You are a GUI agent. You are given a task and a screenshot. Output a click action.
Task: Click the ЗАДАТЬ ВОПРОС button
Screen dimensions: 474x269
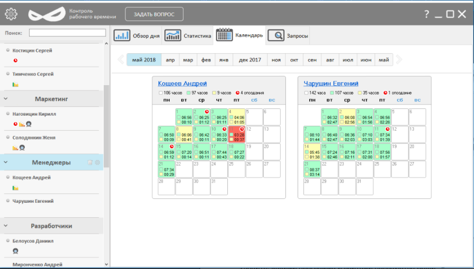(154, 14)
